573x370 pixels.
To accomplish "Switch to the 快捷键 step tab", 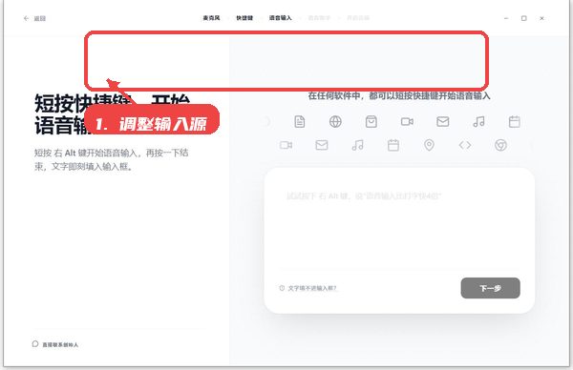I will 244,18.
